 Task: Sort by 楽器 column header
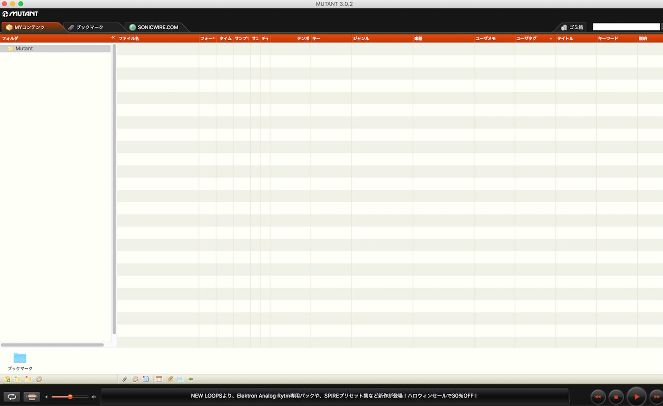coord(443,38)
